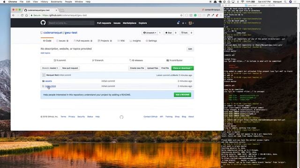Open Wi-Fi status in menu bar
The height and width of the screenshot is (168, 300).
(242, 2)
